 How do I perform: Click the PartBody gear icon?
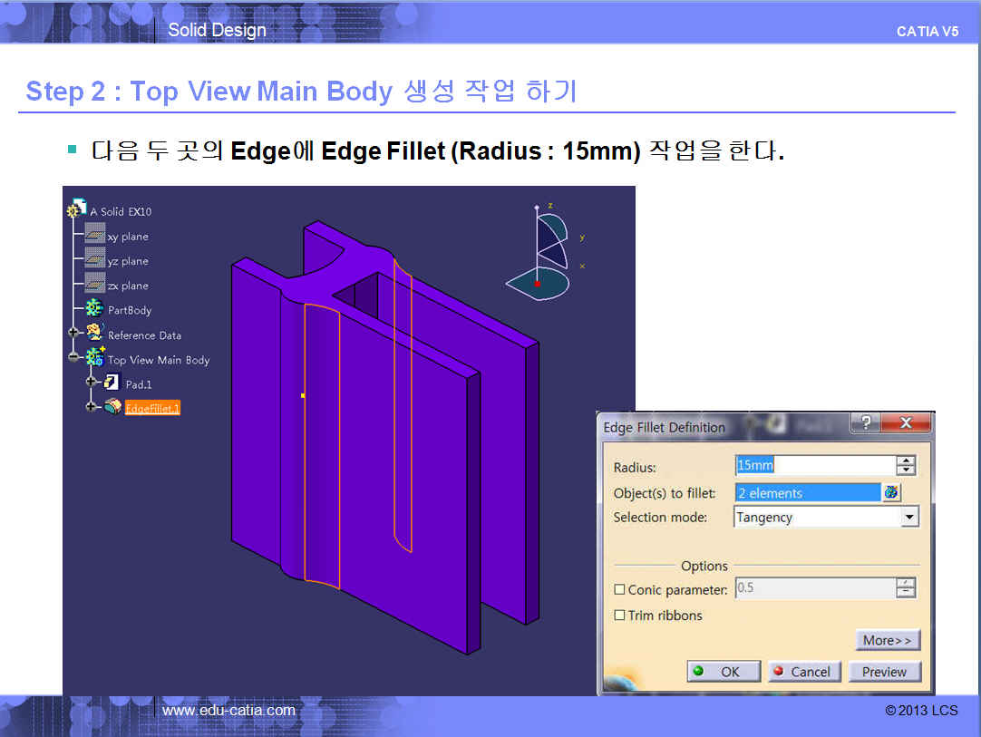coord(94,310)
